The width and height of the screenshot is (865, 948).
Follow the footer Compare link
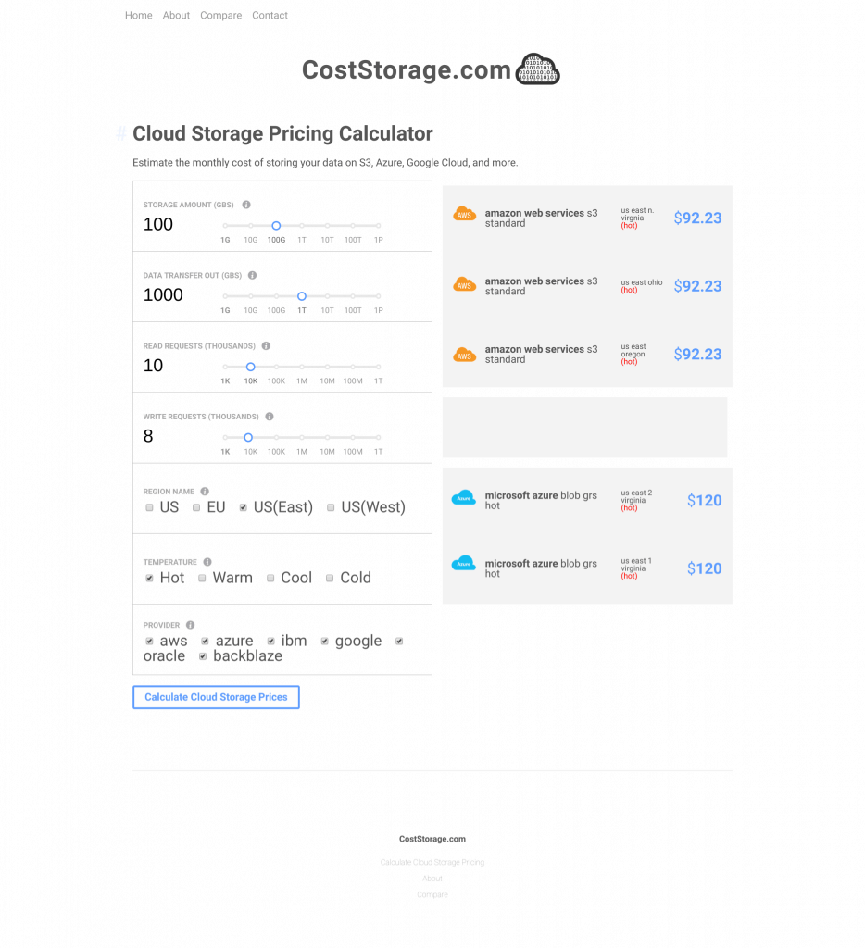click(x=432, y=895)
